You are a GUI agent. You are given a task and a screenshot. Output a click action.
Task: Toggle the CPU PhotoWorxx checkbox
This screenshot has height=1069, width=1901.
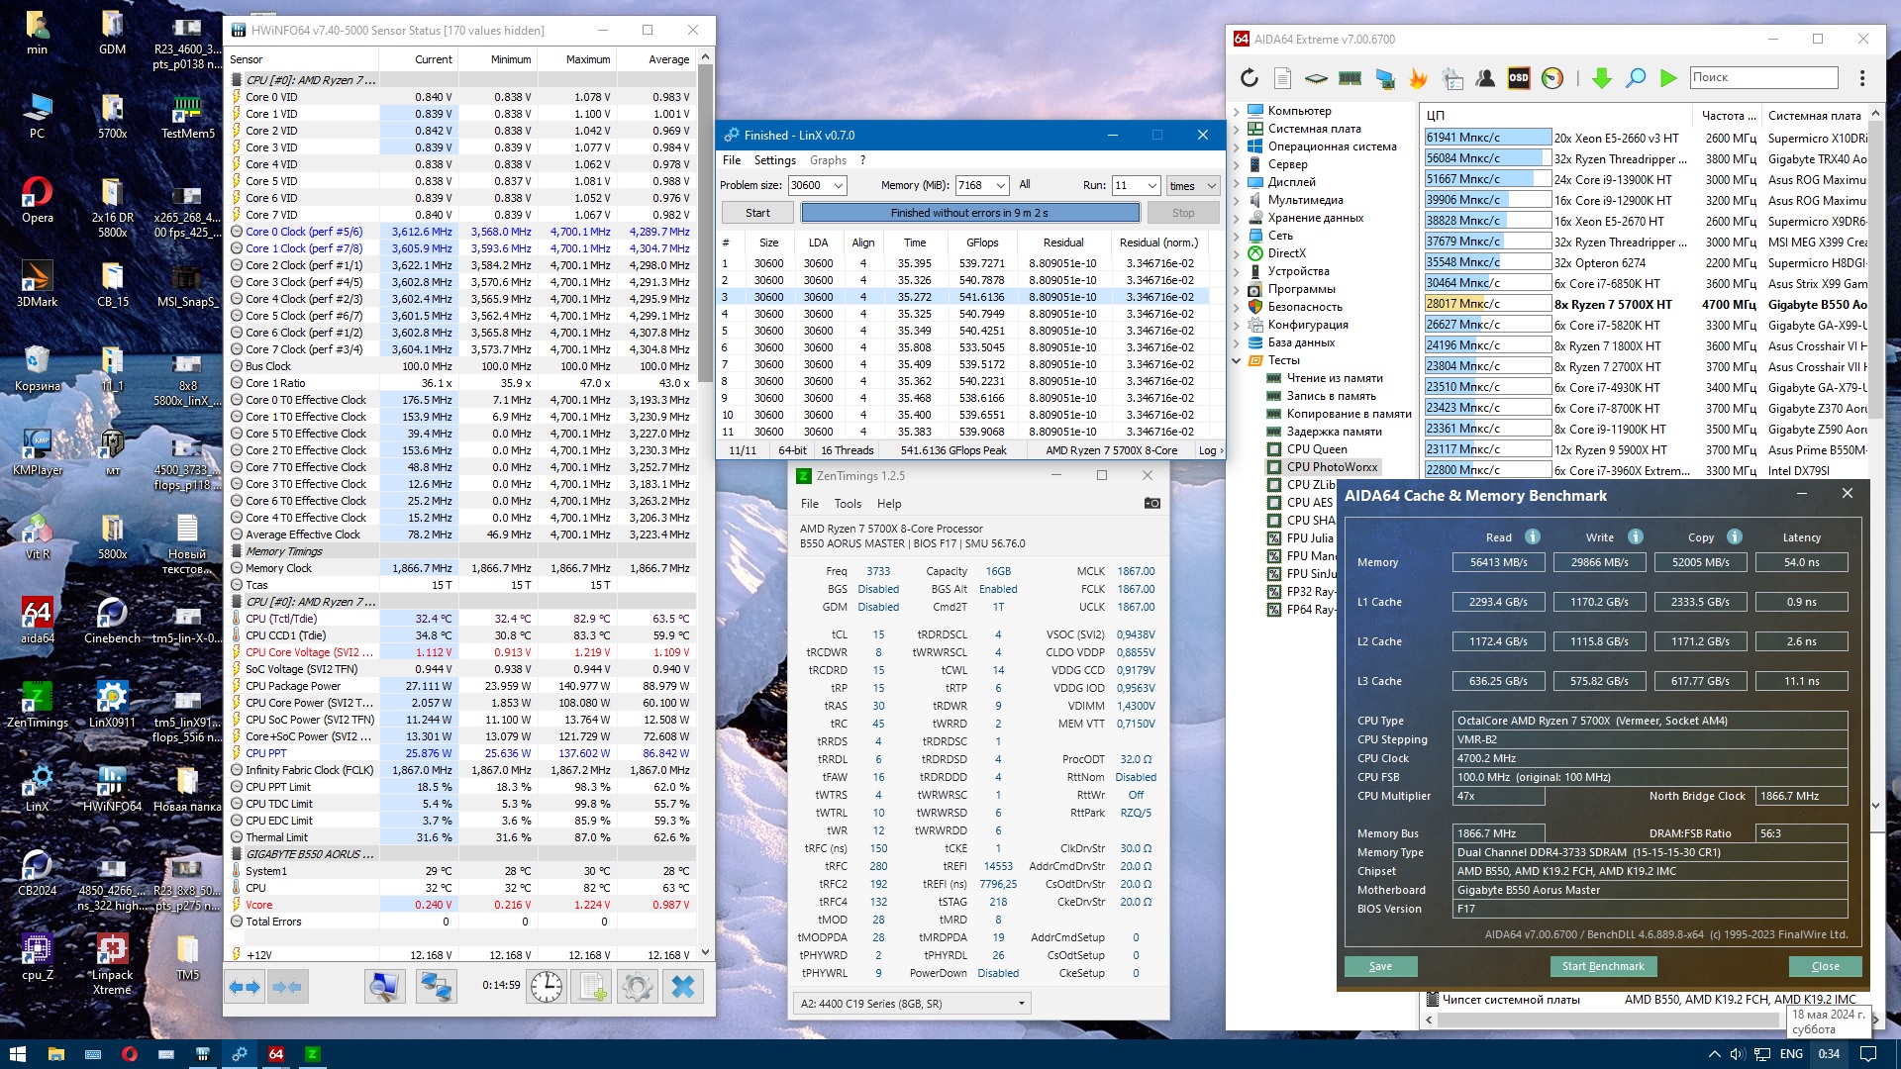pyautogui.click(x=1274, y=467)
